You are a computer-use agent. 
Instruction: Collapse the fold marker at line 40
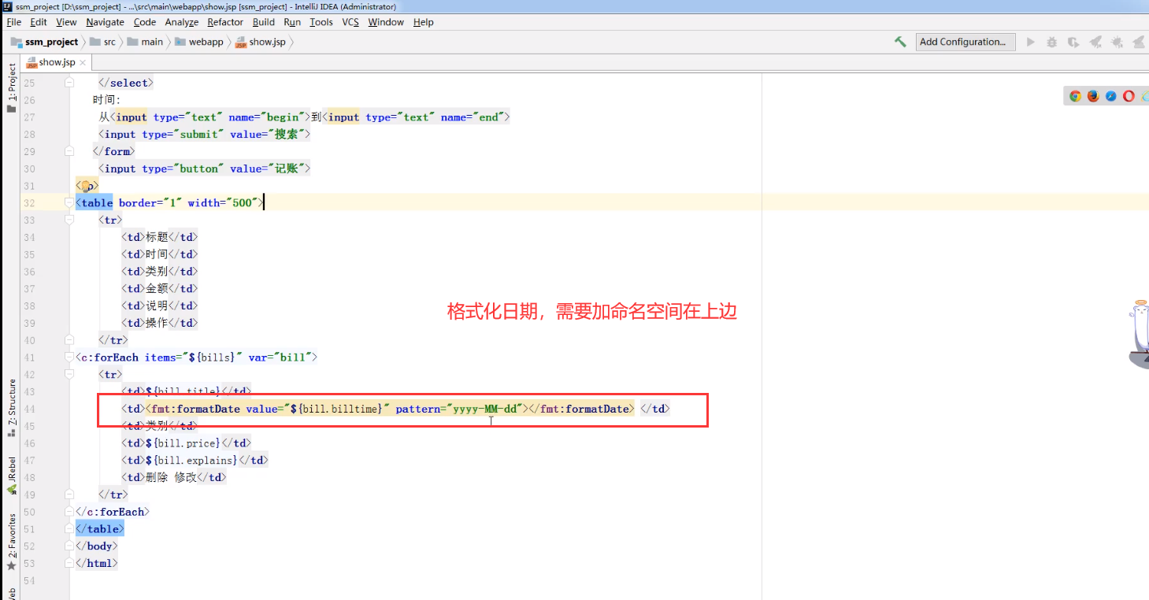(69, 340)
